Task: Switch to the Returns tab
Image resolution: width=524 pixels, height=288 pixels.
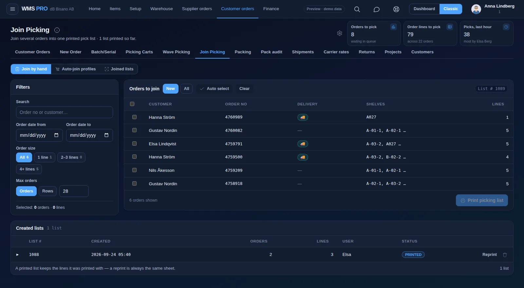Action: click(x=366, y=52)
